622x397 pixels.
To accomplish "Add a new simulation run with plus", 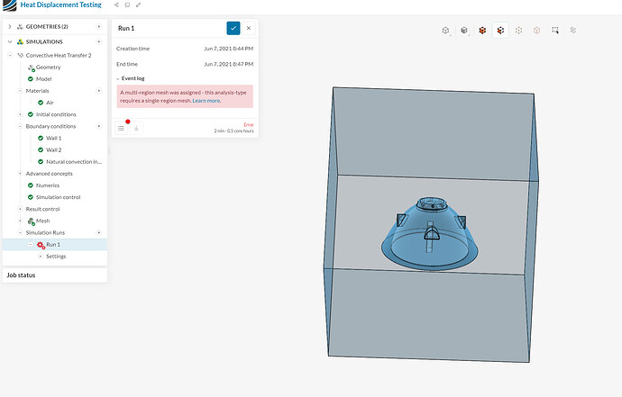I will click(x=99, y=232).
